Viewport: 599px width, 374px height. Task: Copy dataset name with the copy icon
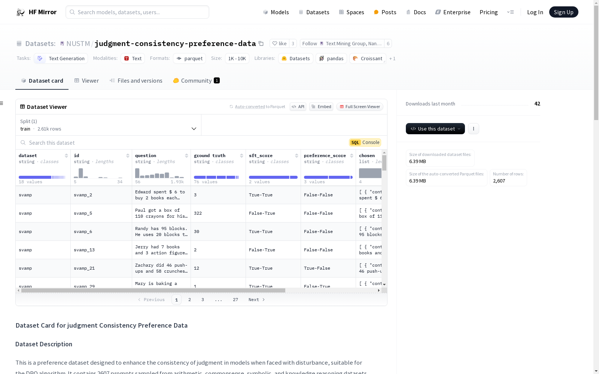(x=261, y=44)
